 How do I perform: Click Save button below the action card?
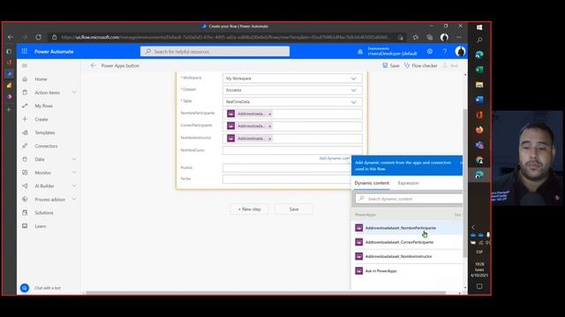click(x=294, y=210)
